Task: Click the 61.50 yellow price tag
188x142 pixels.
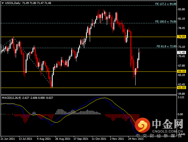Action: (x=182, y=87)
